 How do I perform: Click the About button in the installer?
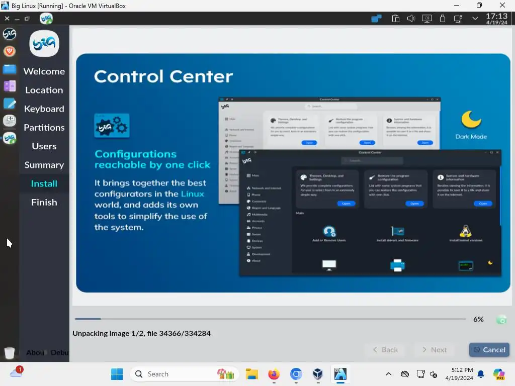35,352
